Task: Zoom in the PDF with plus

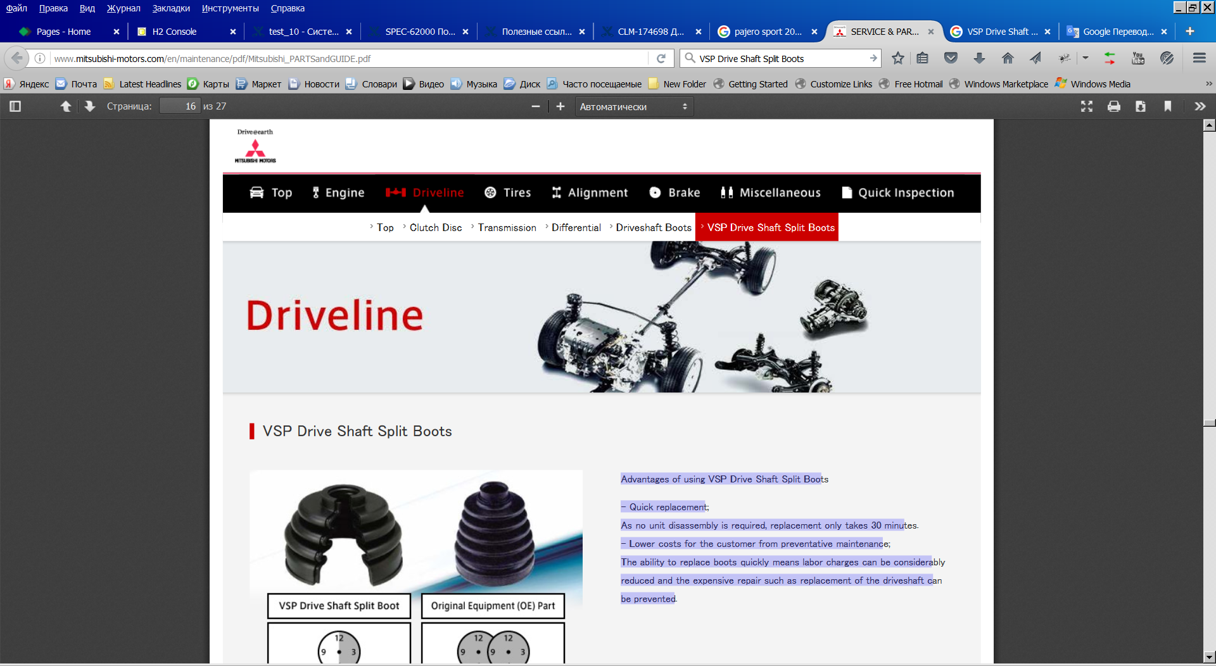Action: 560,106
